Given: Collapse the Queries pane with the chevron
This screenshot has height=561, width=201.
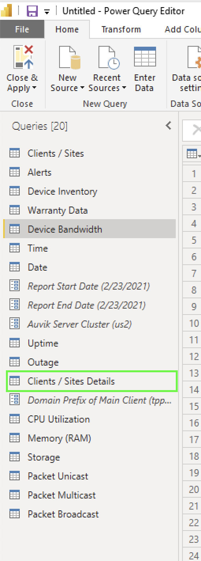Looking at the screenshot, I should 169,126.
